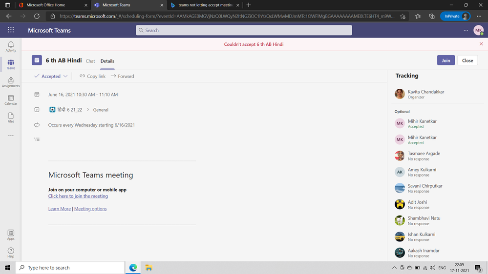The width and height of the screenshot is (488, 274).
Task: Click the Close meeting details button
Action: [467, 60]
